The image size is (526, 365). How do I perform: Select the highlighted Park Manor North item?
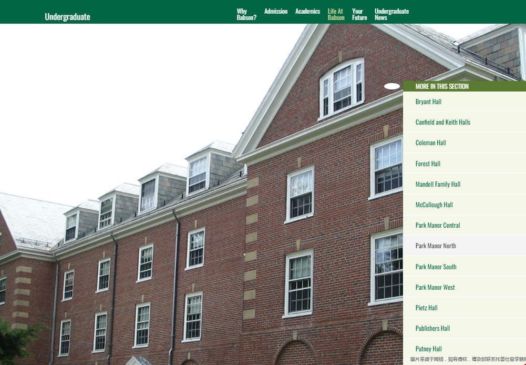point(436,246)
